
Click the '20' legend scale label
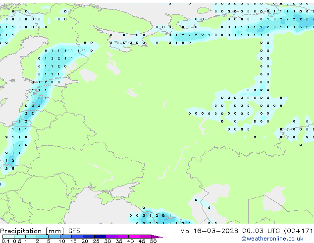tap(85, 241)
